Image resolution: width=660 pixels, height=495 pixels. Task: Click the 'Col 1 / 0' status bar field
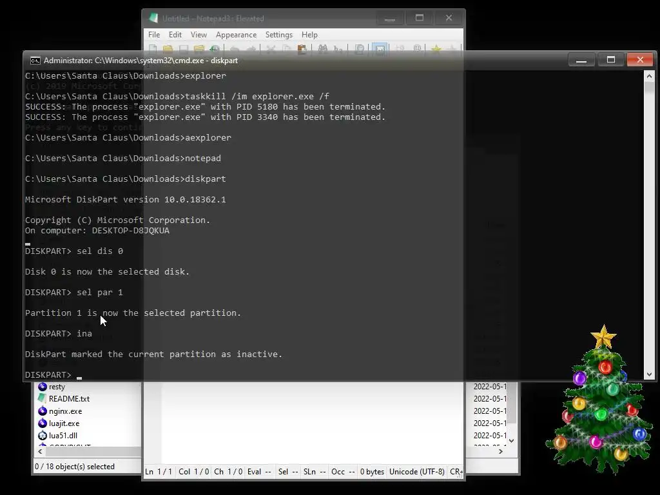click(x=193, y=472)
